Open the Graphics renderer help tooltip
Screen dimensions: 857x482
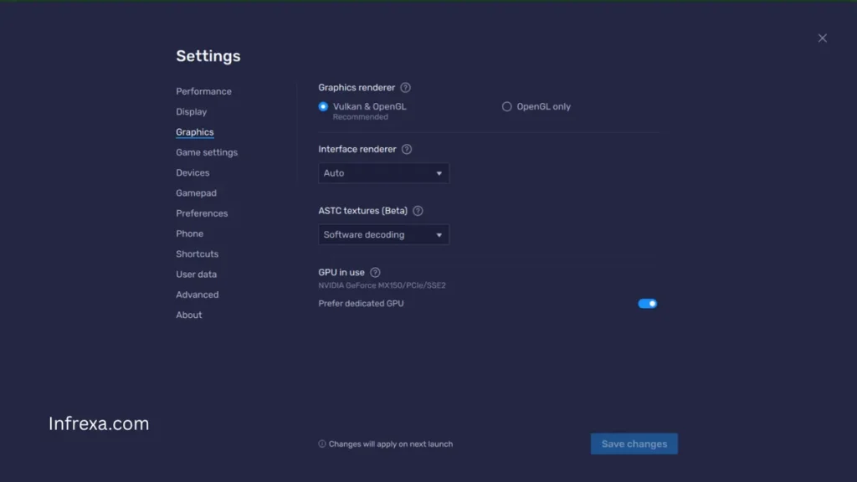(x=407, y=87)
